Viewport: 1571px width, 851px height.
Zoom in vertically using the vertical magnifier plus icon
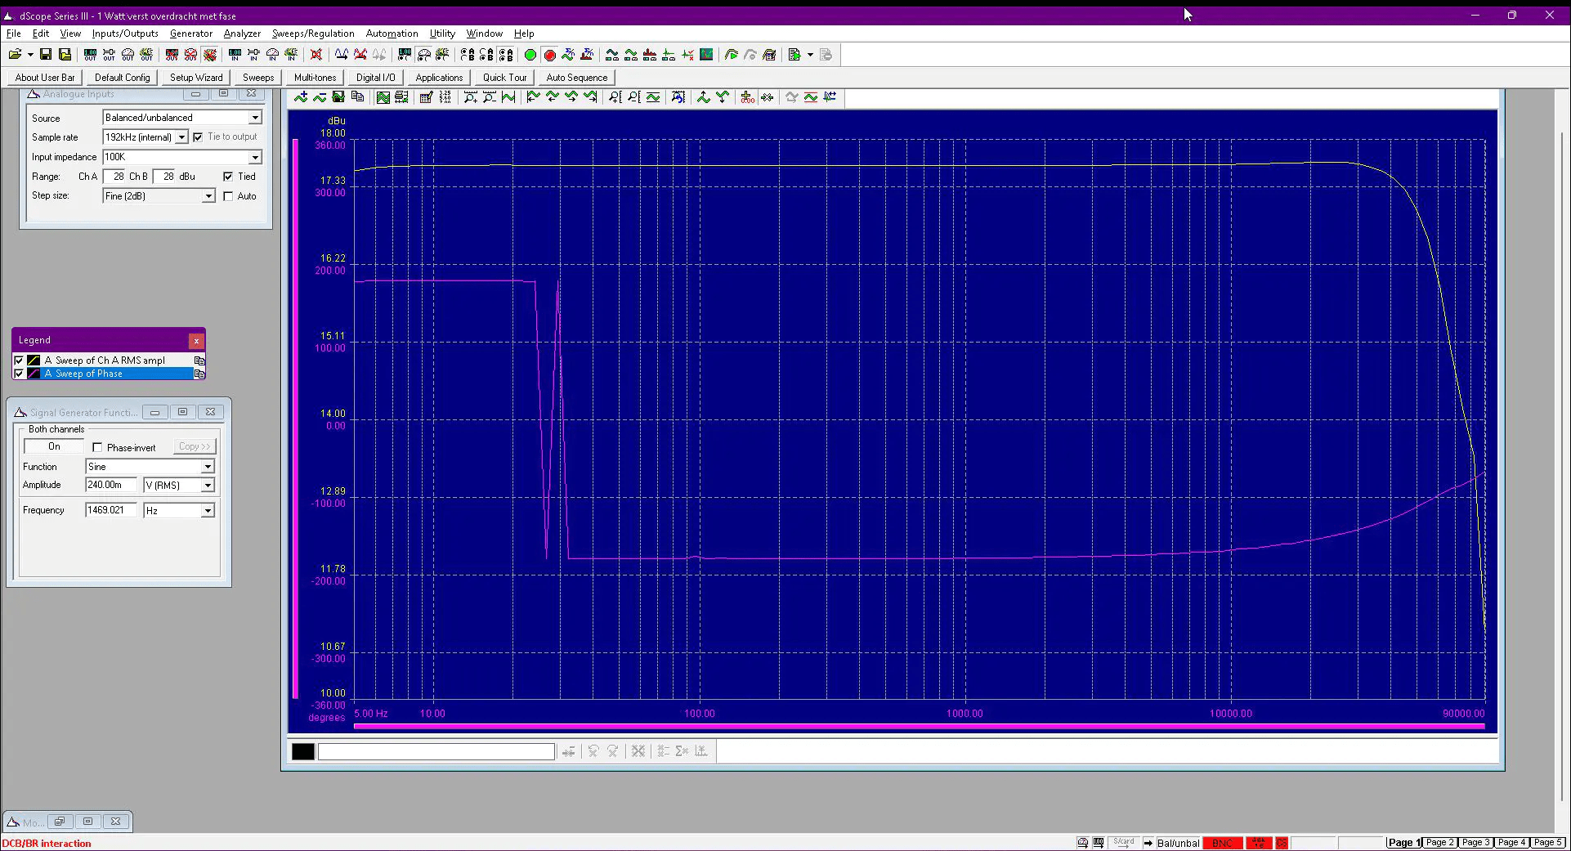[x=615, y=97]
